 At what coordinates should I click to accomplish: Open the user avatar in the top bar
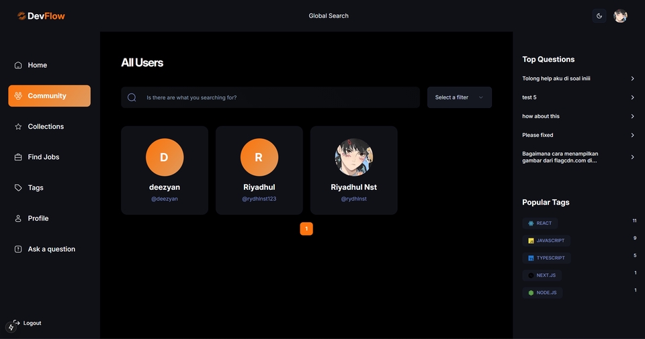coord(620,16)
